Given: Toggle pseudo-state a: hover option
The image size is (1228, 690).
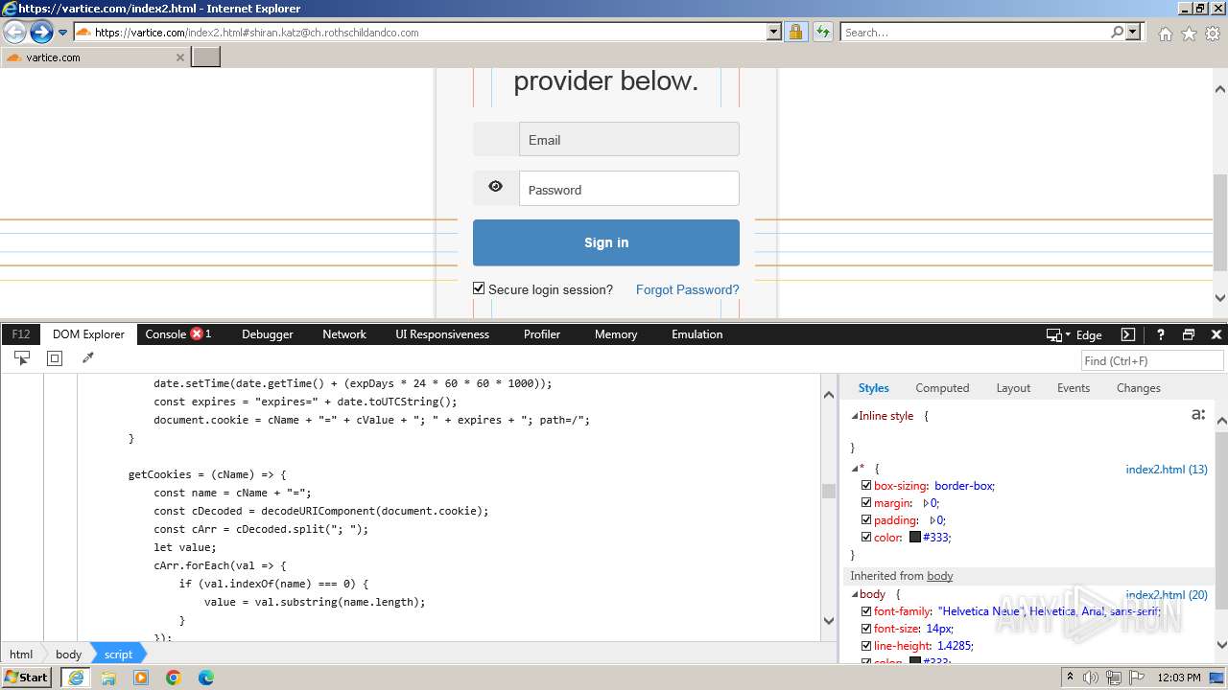Looking at the screenshot, I should (1197, 415).
